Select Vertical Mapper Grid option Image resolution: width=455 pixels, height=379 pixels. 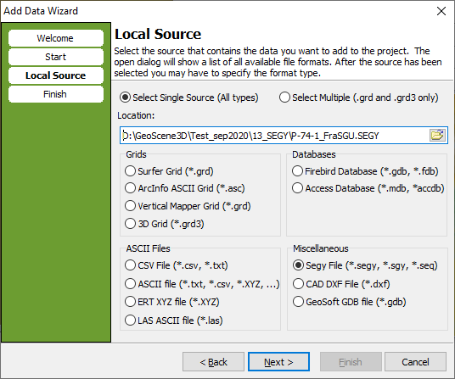(x=188, y=206)
